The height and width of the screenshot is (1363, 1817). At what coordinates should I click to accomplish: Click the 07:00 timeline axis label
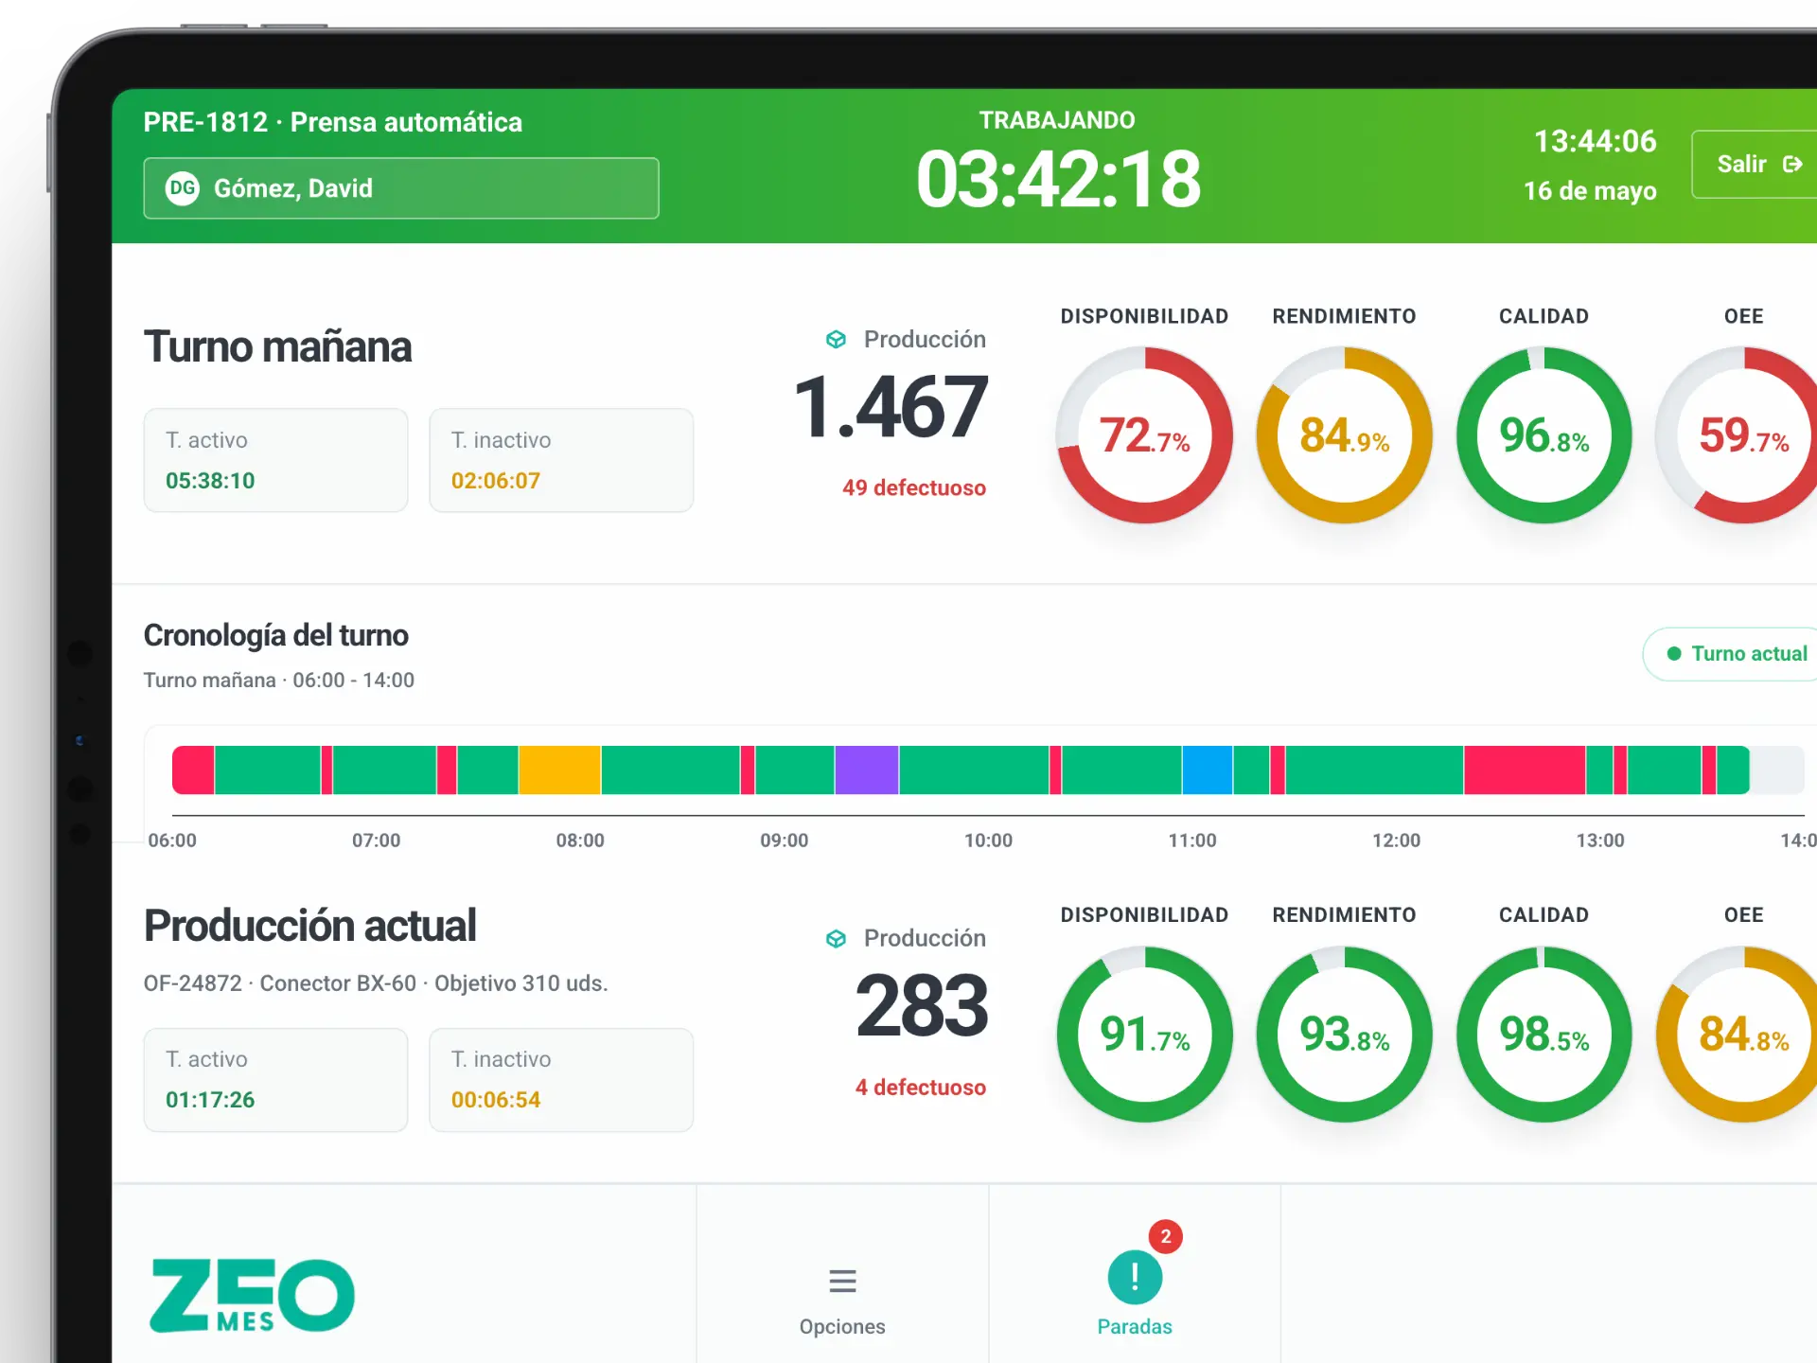pyautogui.click(x=376, y=841)
